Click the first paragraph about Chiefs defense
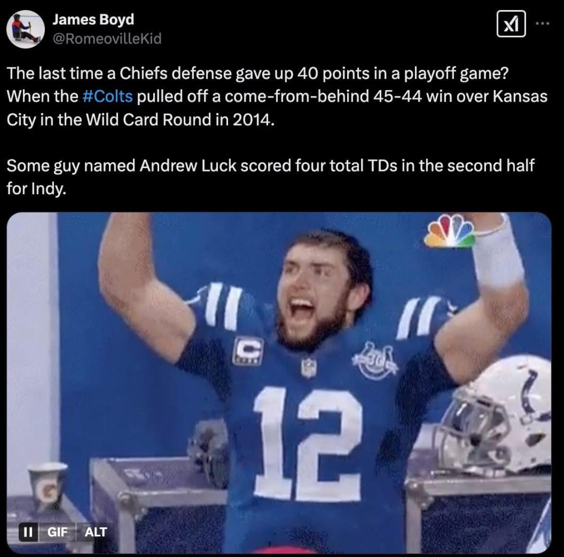The image size is (564, 557). pyautogui.click(x=277, y=96)
